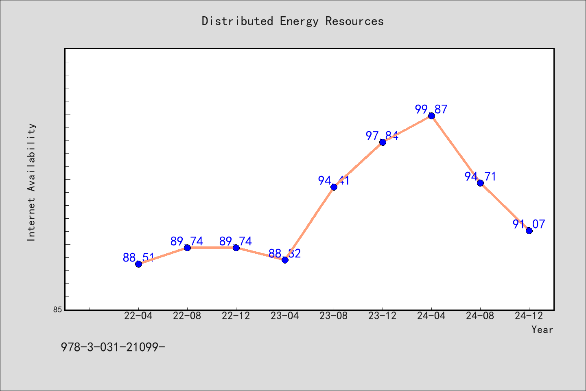Select the data point labeled 88.32
586x391 pixels.
pyautogui.click(x=285, y=260)
